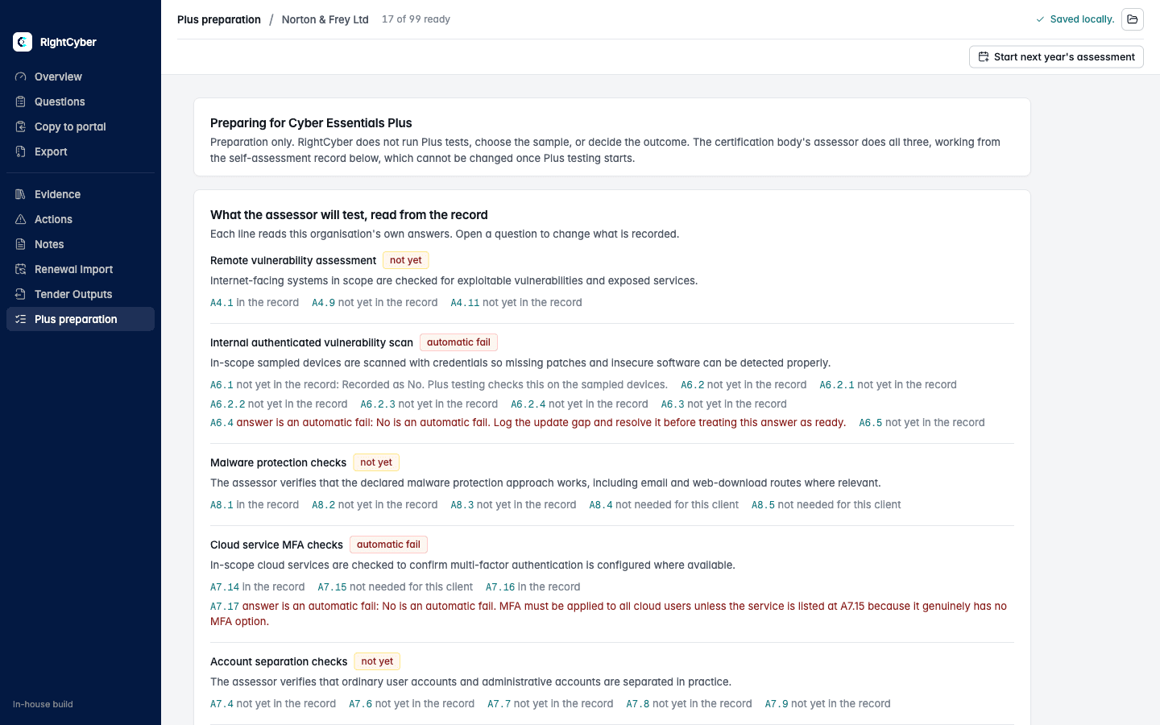Image resolution: width=1160 pixels, height=725 pixels.
Task: Click 'automatic fail' badge beside Cloud service MFA checks
Action: tap(388, 545)
